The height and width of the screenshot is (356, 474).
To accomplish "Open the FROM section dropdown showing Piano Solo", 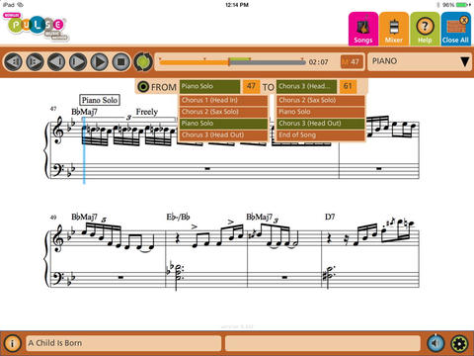I will 209,86.
